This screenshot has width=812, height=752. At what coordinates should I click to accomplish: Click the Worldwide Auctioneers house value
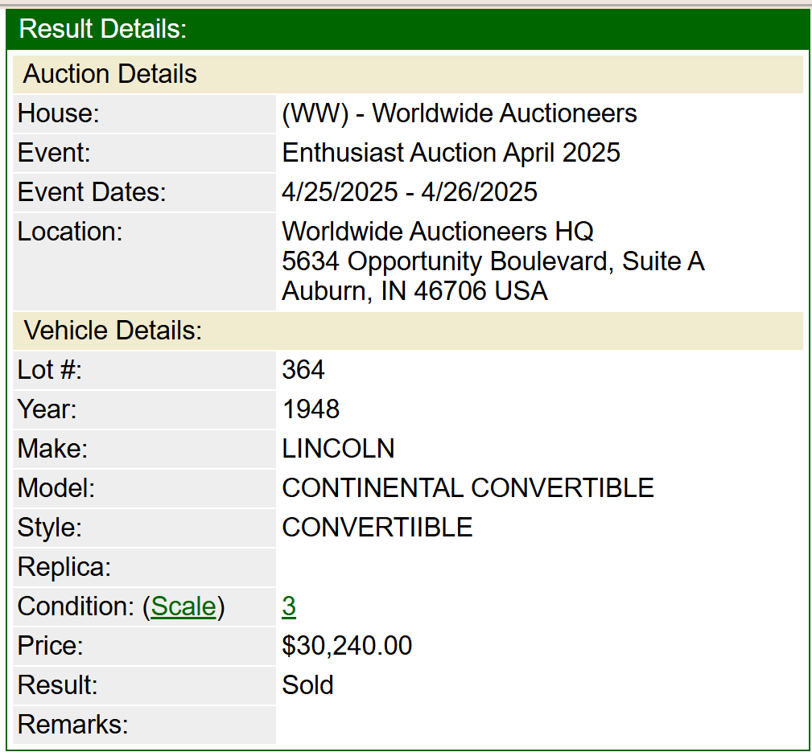point(460,113)
